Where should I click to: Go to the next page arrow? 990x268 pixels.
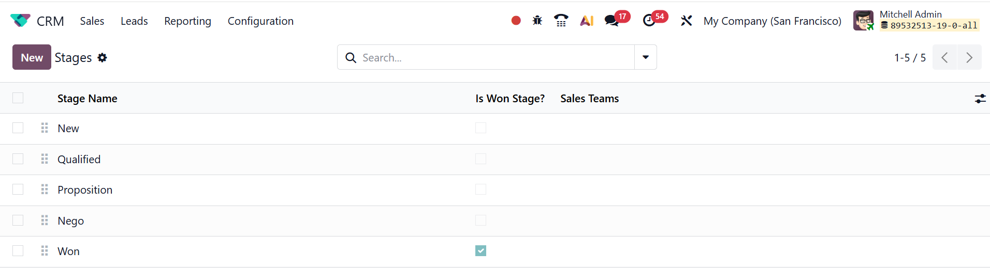[969, 57]
